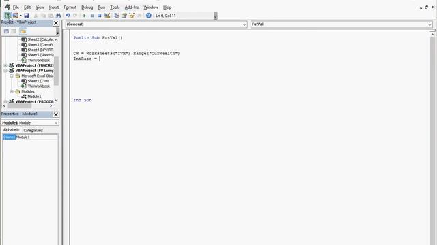Click the Public Sub FutVal() line
The height and width of the screenshot is (245, 437).
tap(98, 38)
